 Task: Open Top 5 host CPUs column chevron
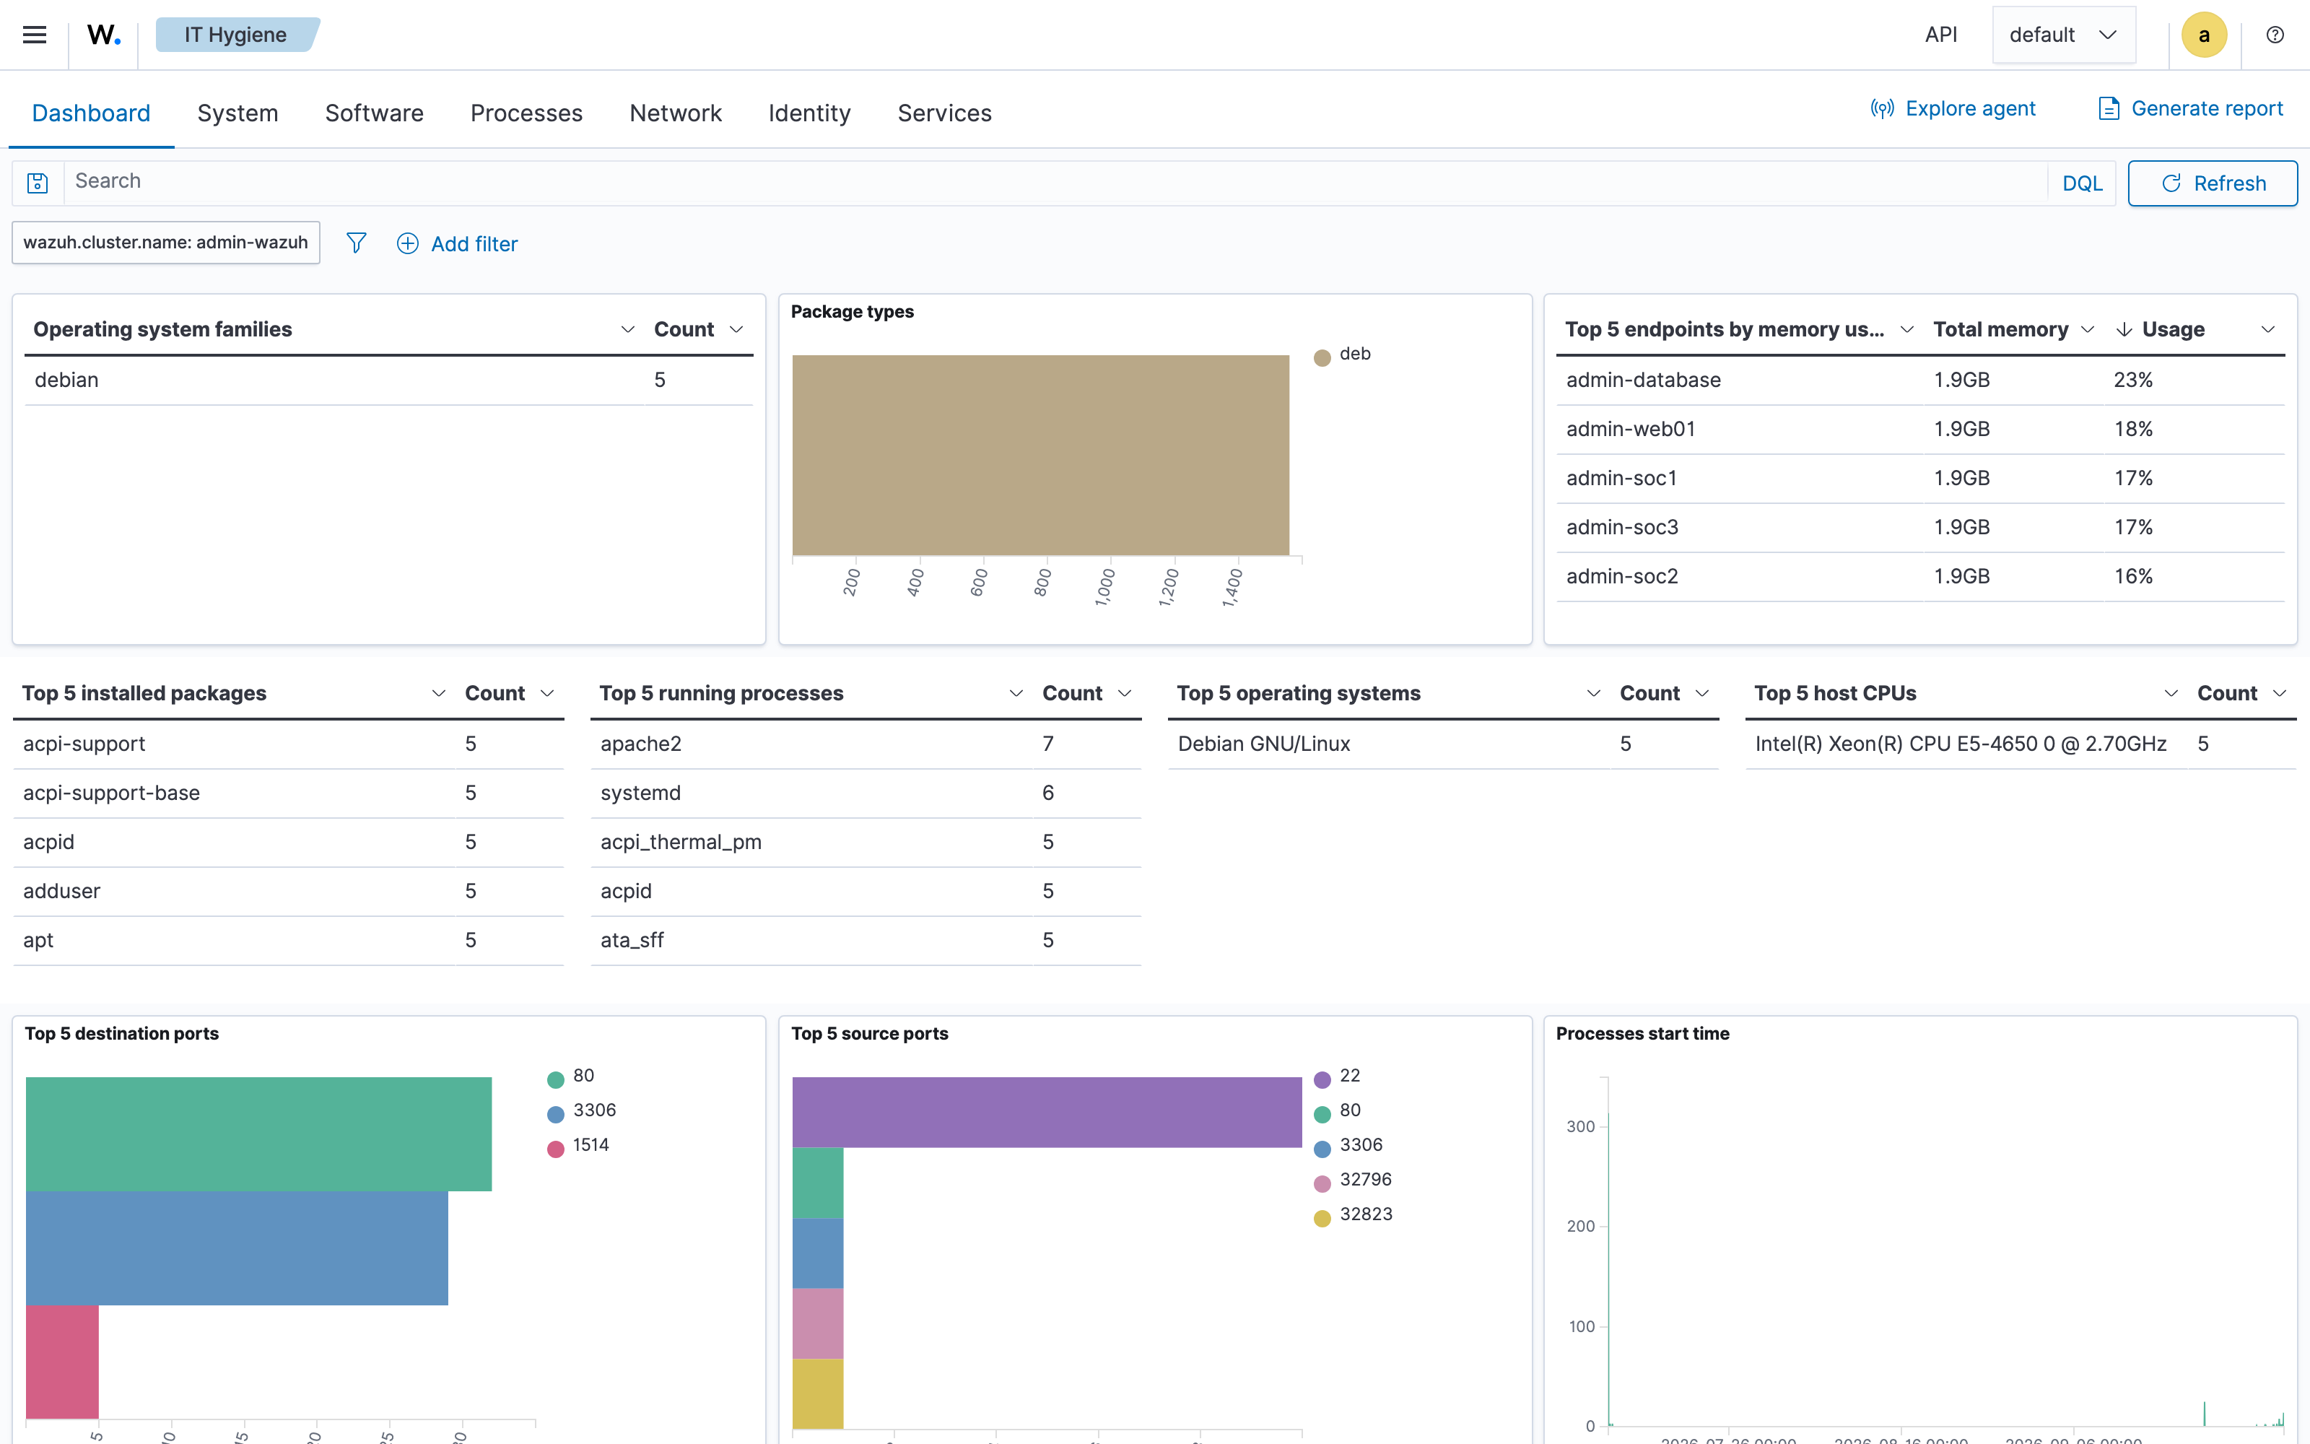[x=2171, y=693]
